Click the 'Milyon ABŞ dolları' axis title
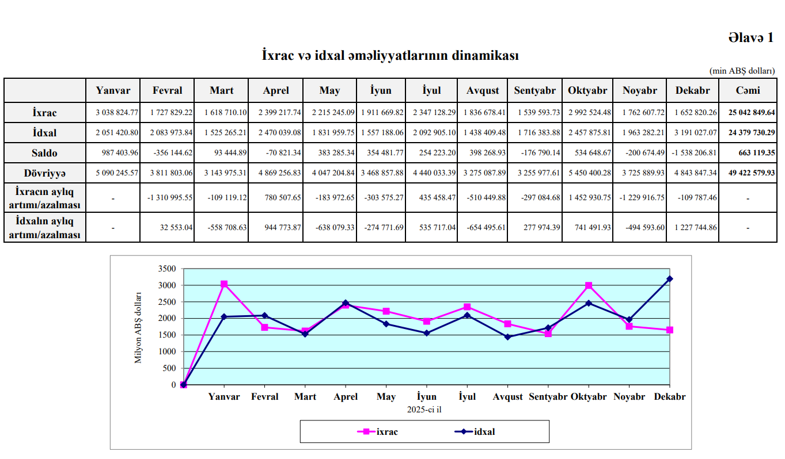The width and height of the screenshot is (785, 459). (138, 328)
